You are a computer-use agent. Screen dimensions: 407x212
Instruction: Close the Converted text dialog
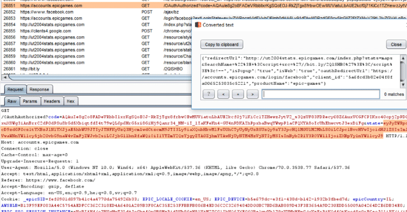396,45
